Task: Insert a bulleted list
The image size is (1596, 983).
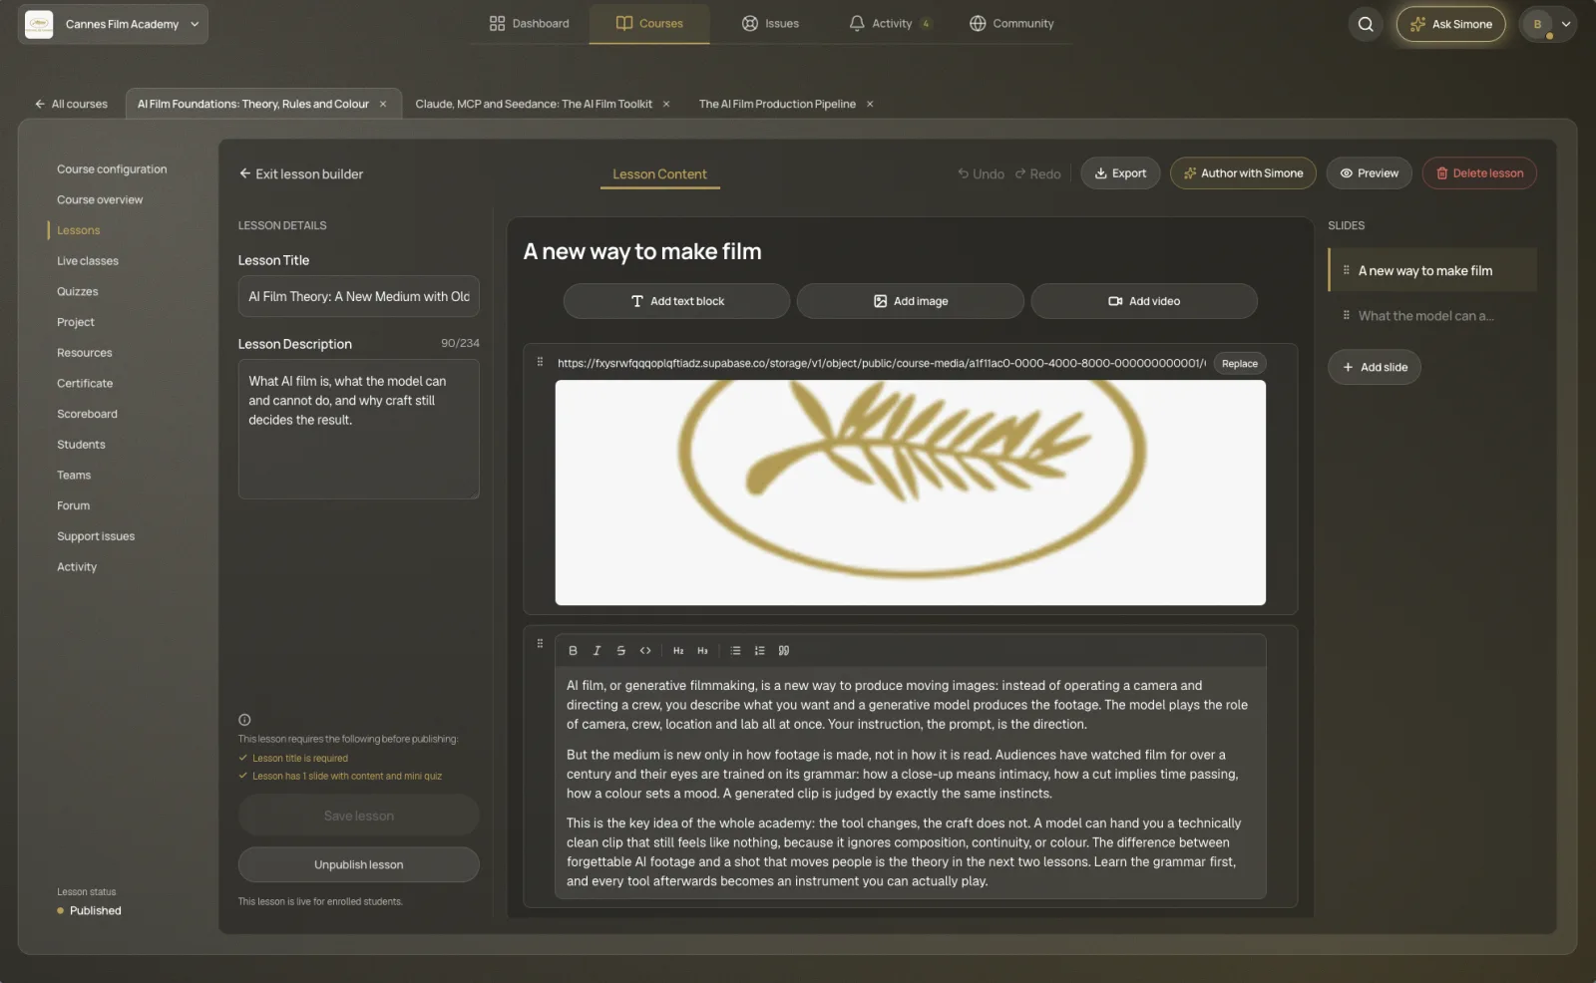Action: 735,651
